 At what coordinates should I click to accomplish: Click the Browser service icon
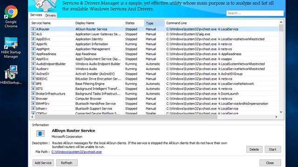(x=33, y=99)
